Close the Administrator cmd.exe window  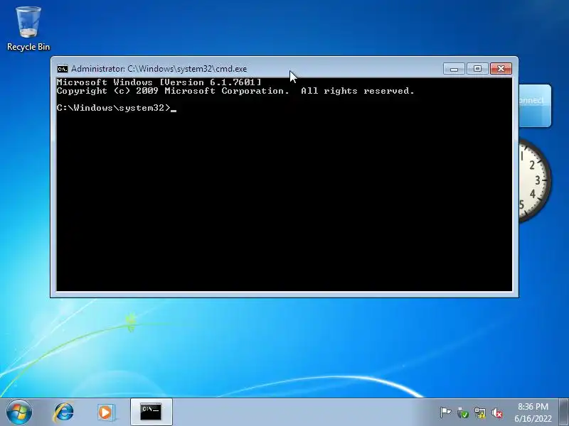(x=501, y=68)
